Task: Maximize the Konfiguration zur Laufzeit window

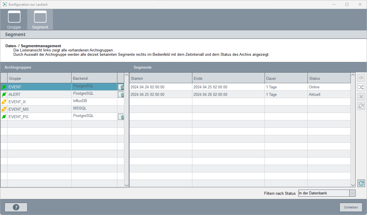Action: (x=347, y=4)
